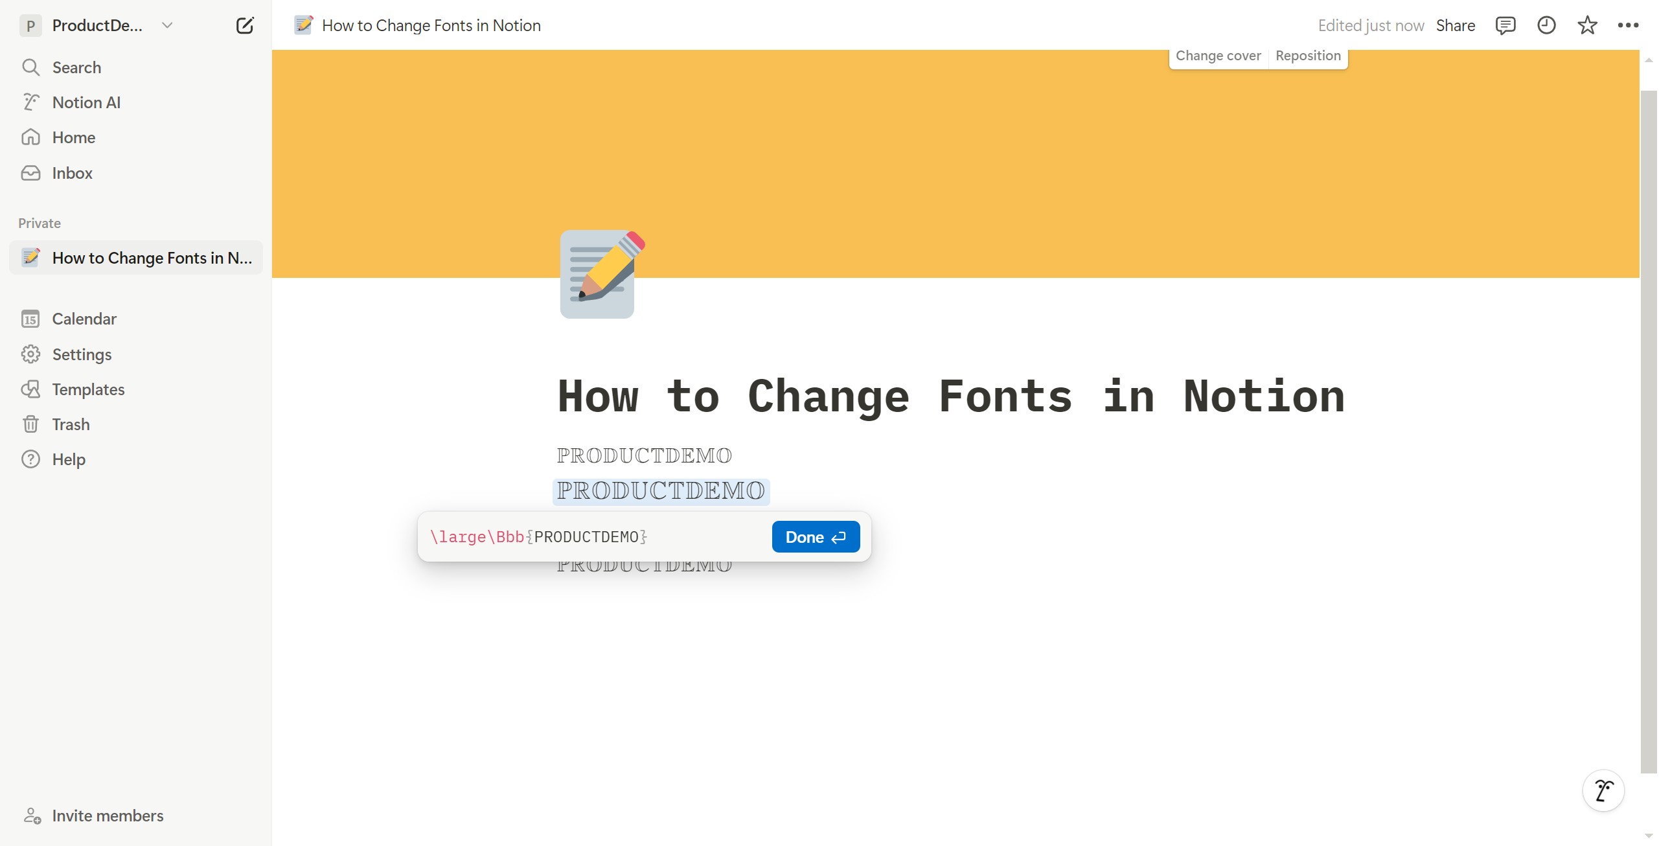This screenshot has height=846, width=1659.
Task: Open the workspace switcher chevron
Action: click(x=167, y=25)
